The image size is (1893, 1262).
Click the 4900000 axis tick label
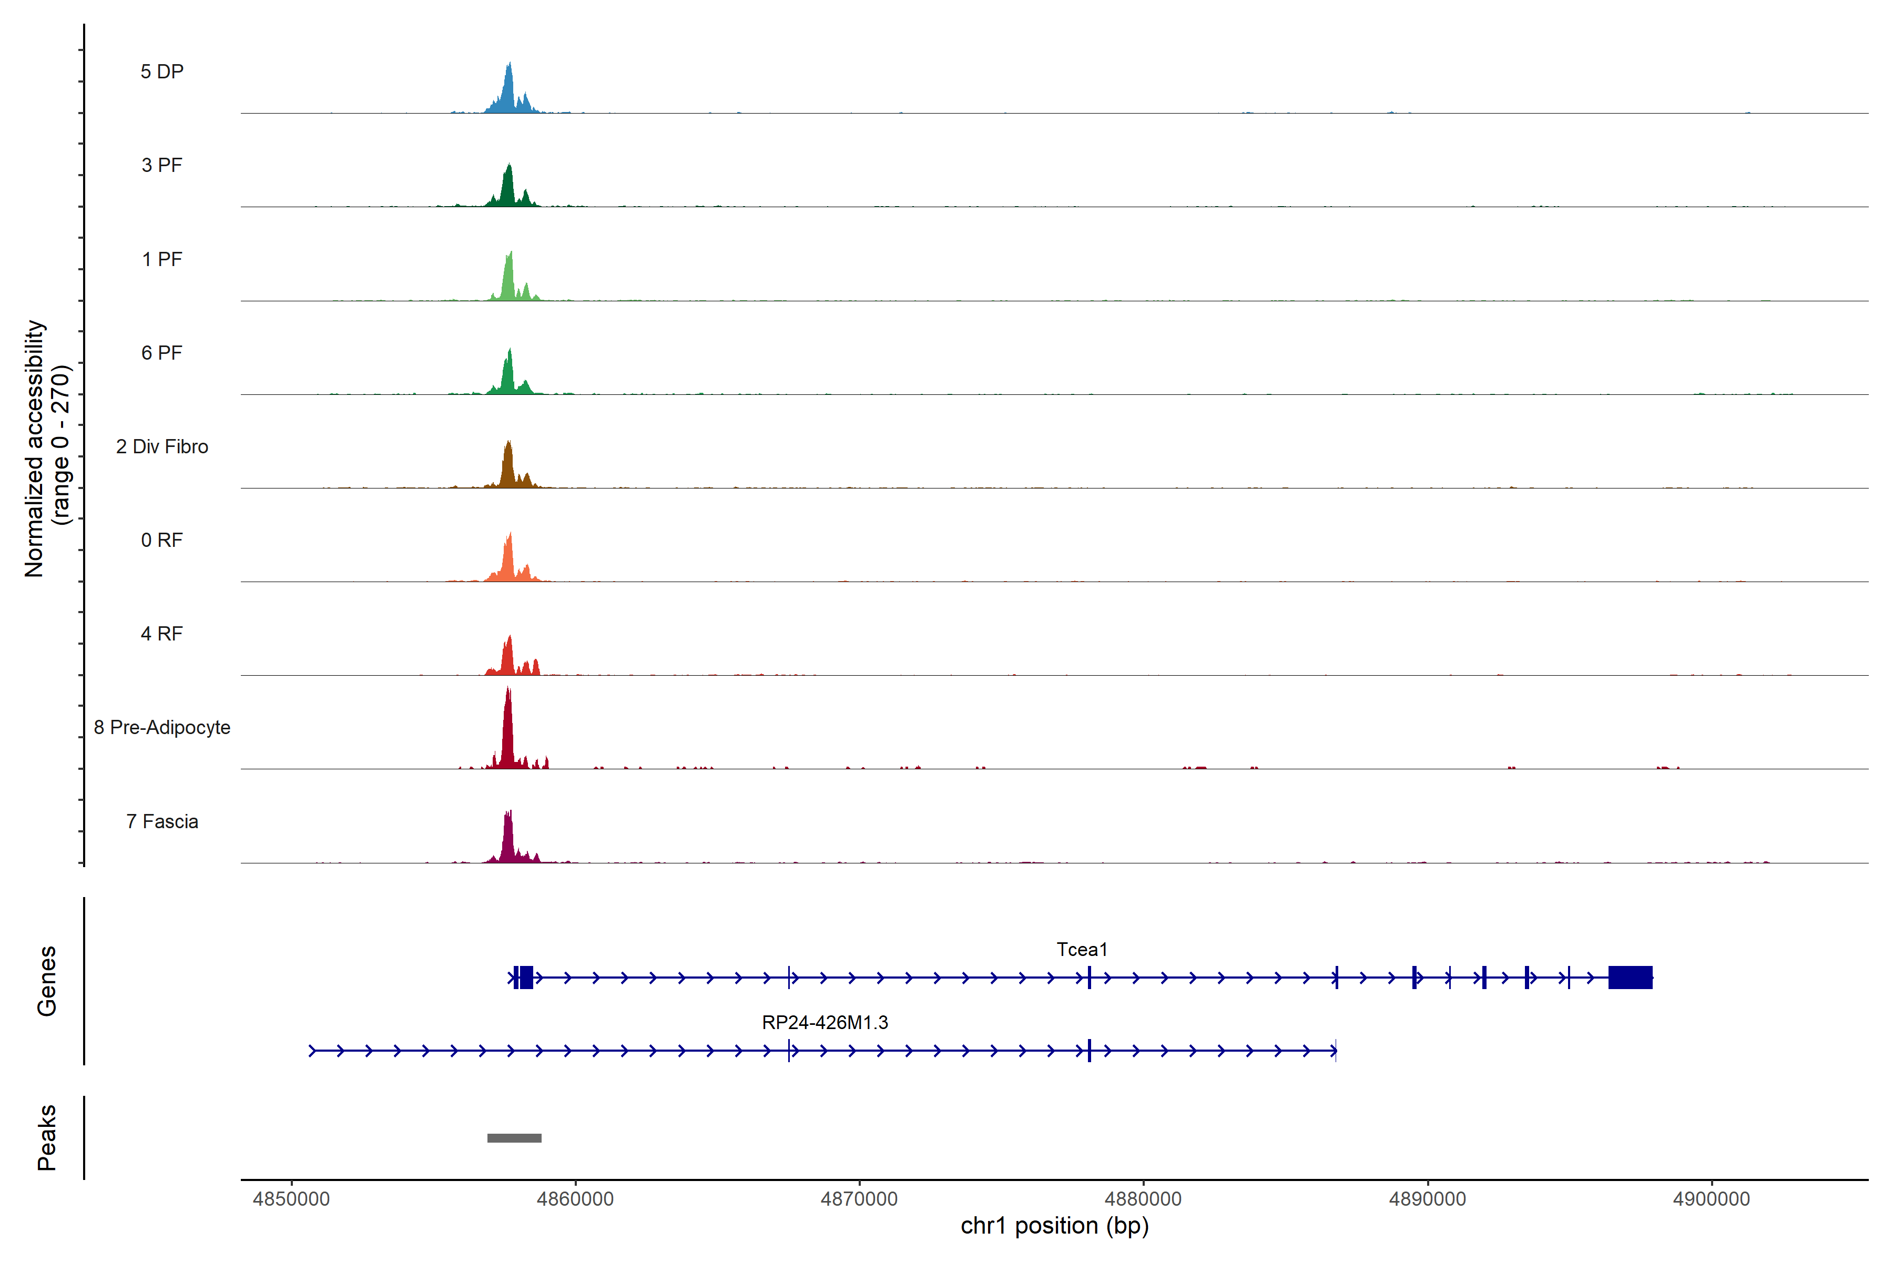(1711, 1198)
